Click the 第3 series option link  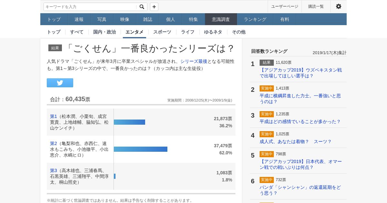click(54, 170)
